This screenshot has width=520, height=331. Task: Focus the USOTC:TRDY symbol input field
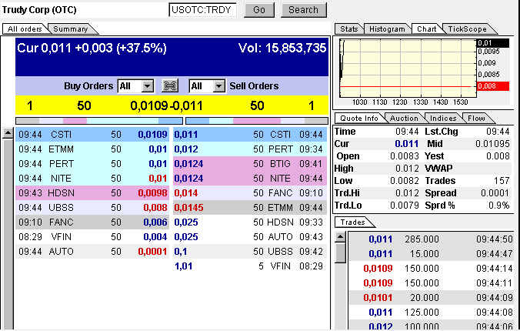202,10
